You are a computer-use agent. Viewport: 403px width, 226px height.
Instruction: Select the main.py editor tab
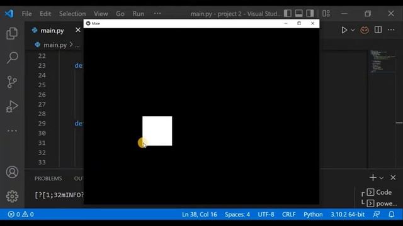click(x=52, y=31)
